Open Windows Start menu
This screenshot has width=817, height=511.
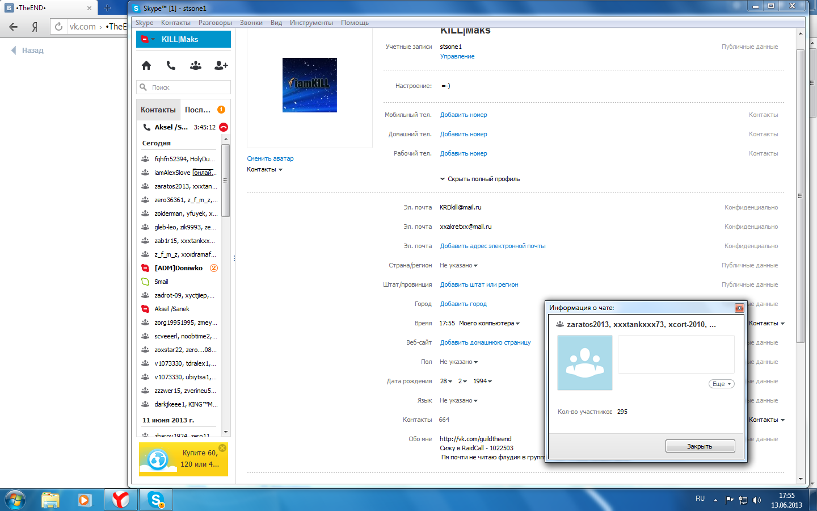coord(15,500)
